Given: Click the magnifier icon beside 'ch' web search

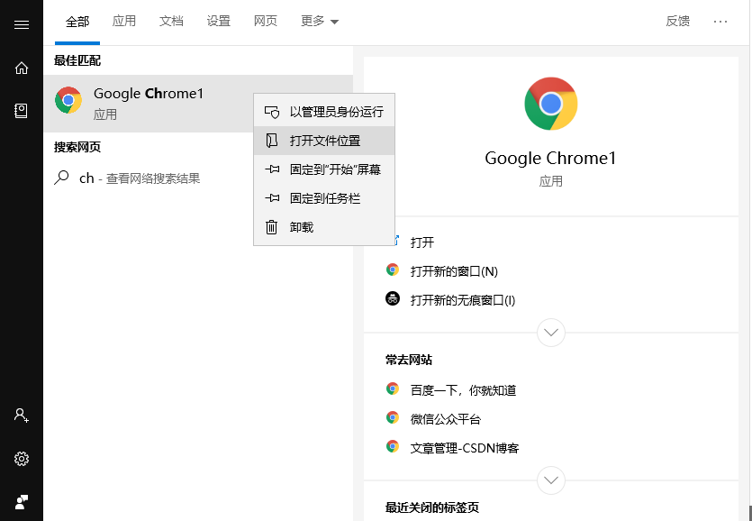Looking at the screenshot, I should [x=61, y=178].
